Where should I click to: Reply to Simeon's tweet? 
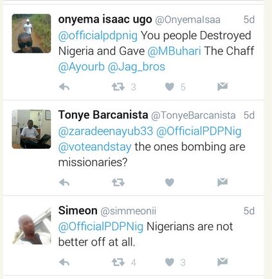tap(64, 262)
